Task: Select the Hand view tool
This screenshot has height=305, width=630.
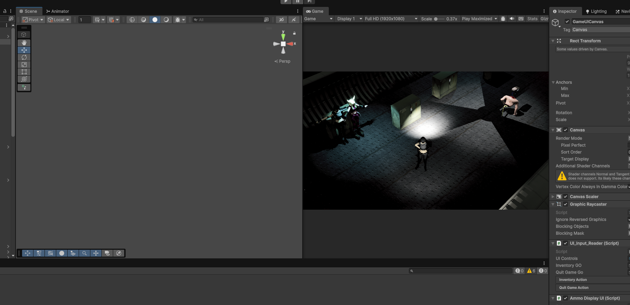Action: pyautogui.click(x=24, y=43)
